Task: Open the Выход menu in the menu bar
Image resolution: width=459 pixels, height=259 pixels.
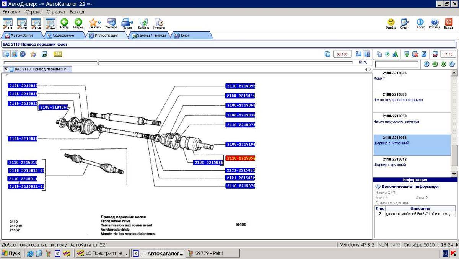Action: (x=77, y=12)
